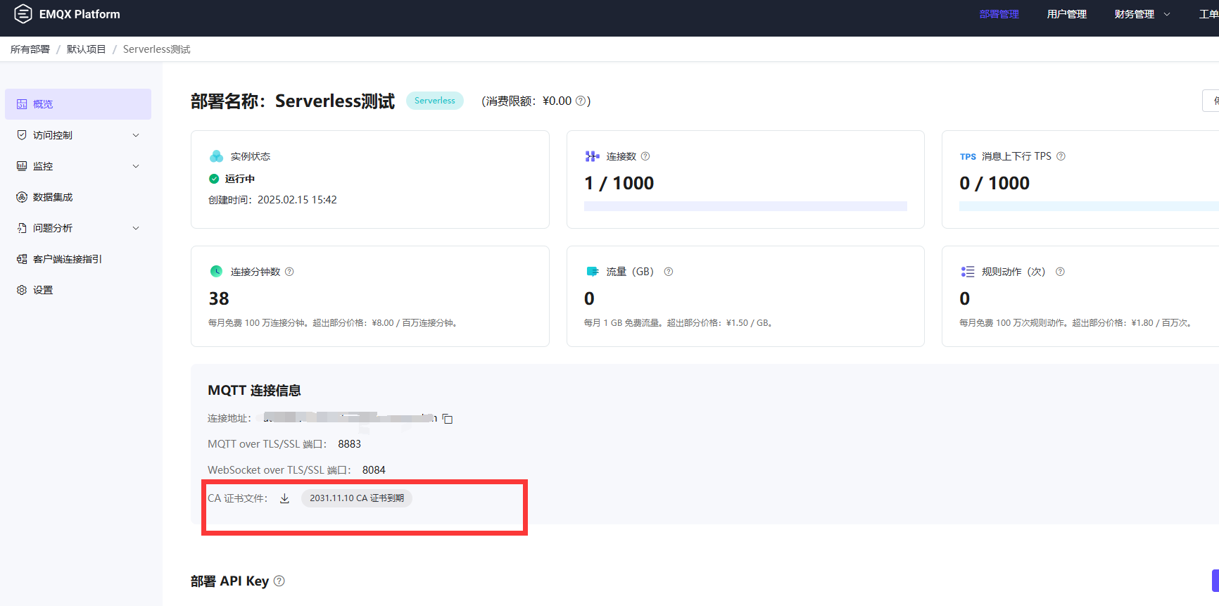This screenshot has height=606, width=1219.
Task: Go to 所有部署 breadcrumb link
Action: pyautogui.click(x=30, y=49)
